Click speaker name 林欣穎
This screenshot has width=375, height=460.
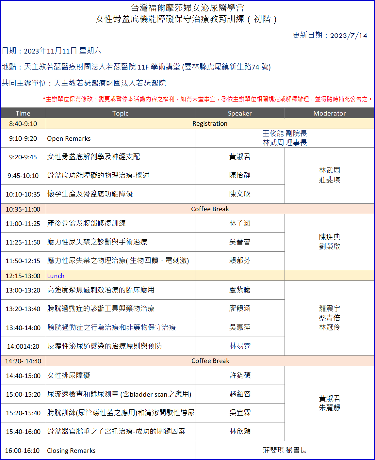(x=240, y=431)
